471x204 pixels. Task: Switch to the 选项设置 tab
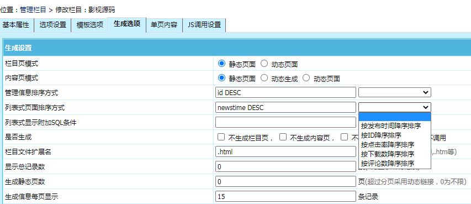(52, 25)
